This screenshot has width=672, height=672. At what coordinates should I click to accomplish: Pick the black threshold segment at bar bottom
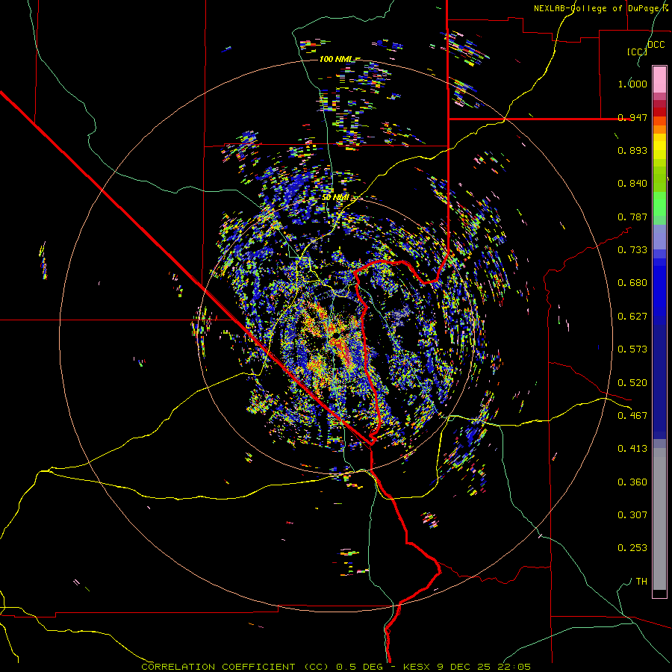point(659,593)
